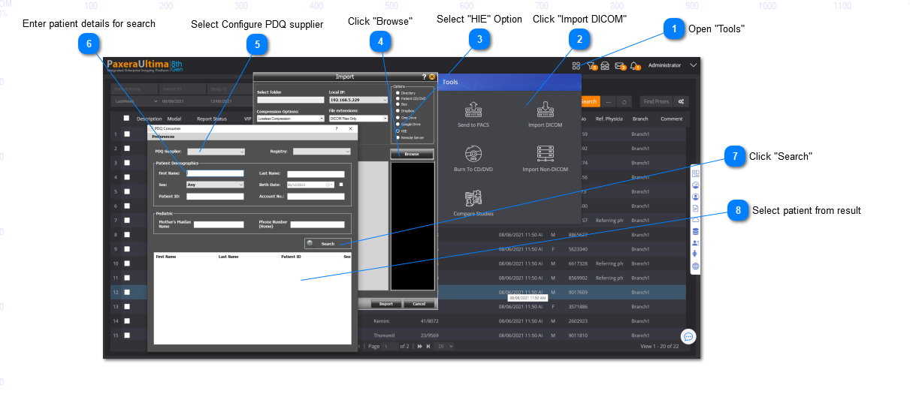This screenshot has height=394, width=910.
Task: Click Search in PDQ Consumer dialog
Action: [328, 244]
